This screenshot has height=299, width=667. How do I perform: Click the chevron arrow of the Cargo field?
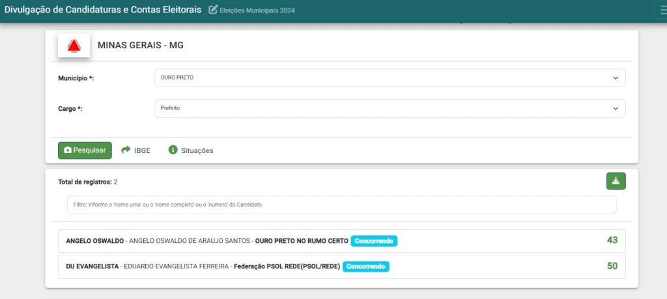(x=616, y=109)
